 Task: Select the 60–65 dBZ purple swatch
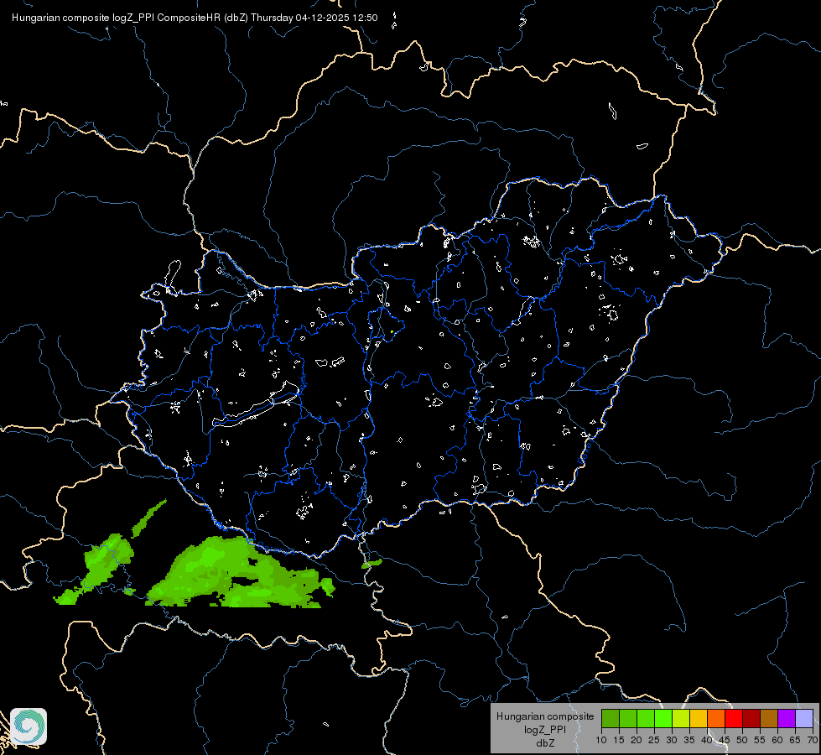[787, 719]
